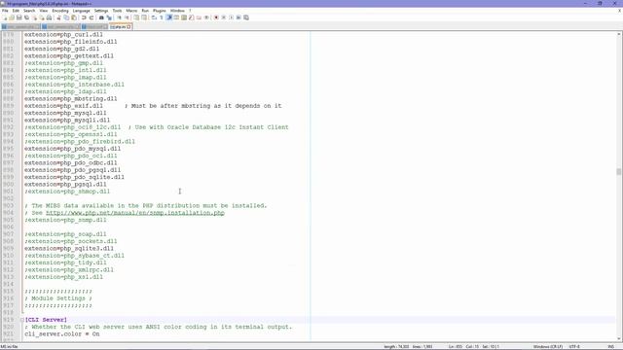Stop macro recording toolbar icon
The height and width of the screenshot is (350, 623).
(x=224, y=17)
